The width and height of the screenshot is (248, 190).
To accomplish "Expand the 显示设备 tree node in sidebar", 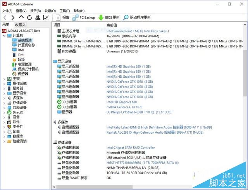I will coord(4,93).
